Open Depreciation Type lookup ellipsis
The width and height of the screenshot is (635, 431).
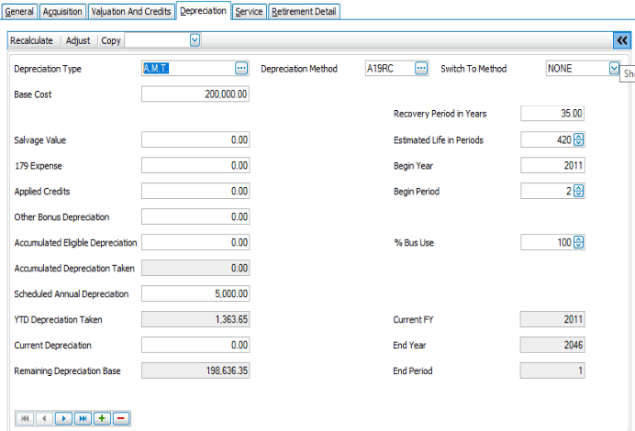tap(241, 69)
